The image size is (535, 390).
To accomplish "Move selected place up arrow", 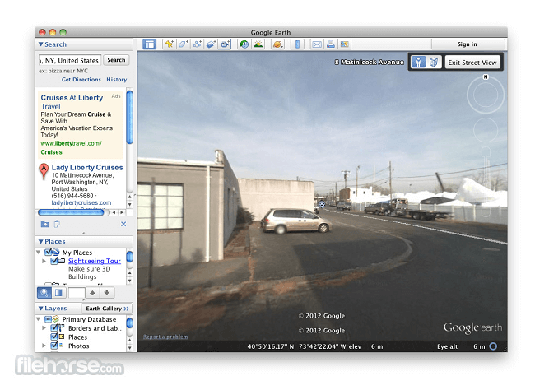I will pyautogui.click(x=92, y=293).
